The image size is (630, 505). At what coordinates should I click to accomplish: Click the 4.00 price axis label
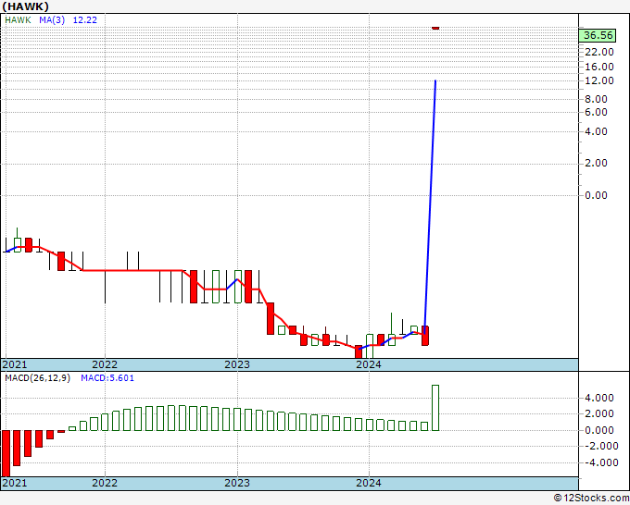pyautogui.click(x=596, y=131)
